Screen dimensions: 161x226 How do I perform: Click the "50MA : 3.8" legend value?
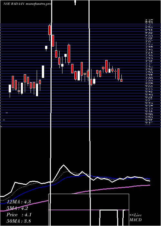point(19,221)
